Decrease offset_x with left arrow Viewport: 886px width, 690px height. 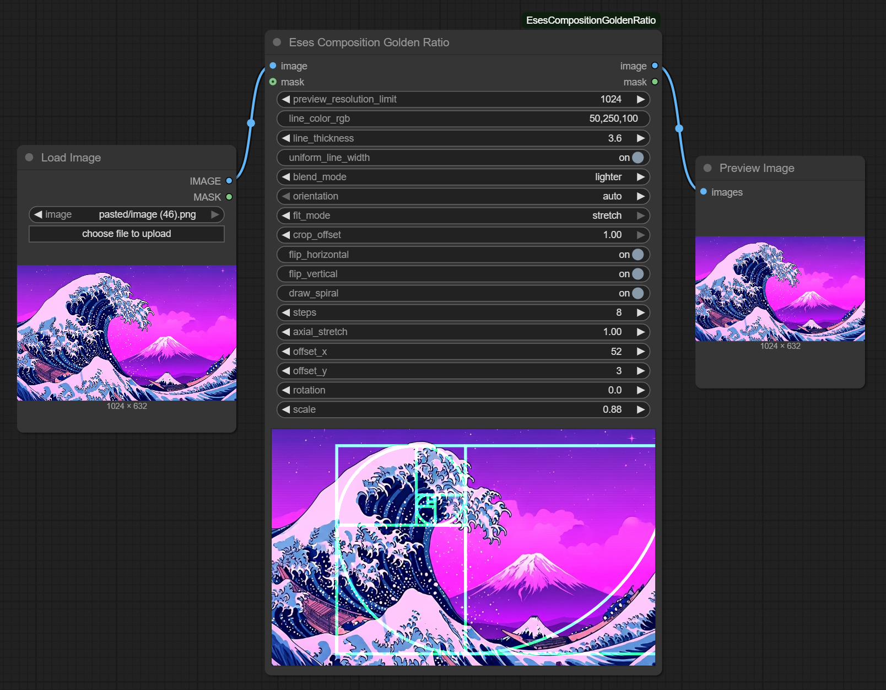click(x=285, y=352)
